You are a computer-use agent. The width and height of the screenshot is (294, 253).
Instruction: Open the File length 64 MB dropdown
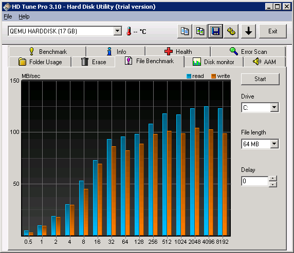coord(274,144)
